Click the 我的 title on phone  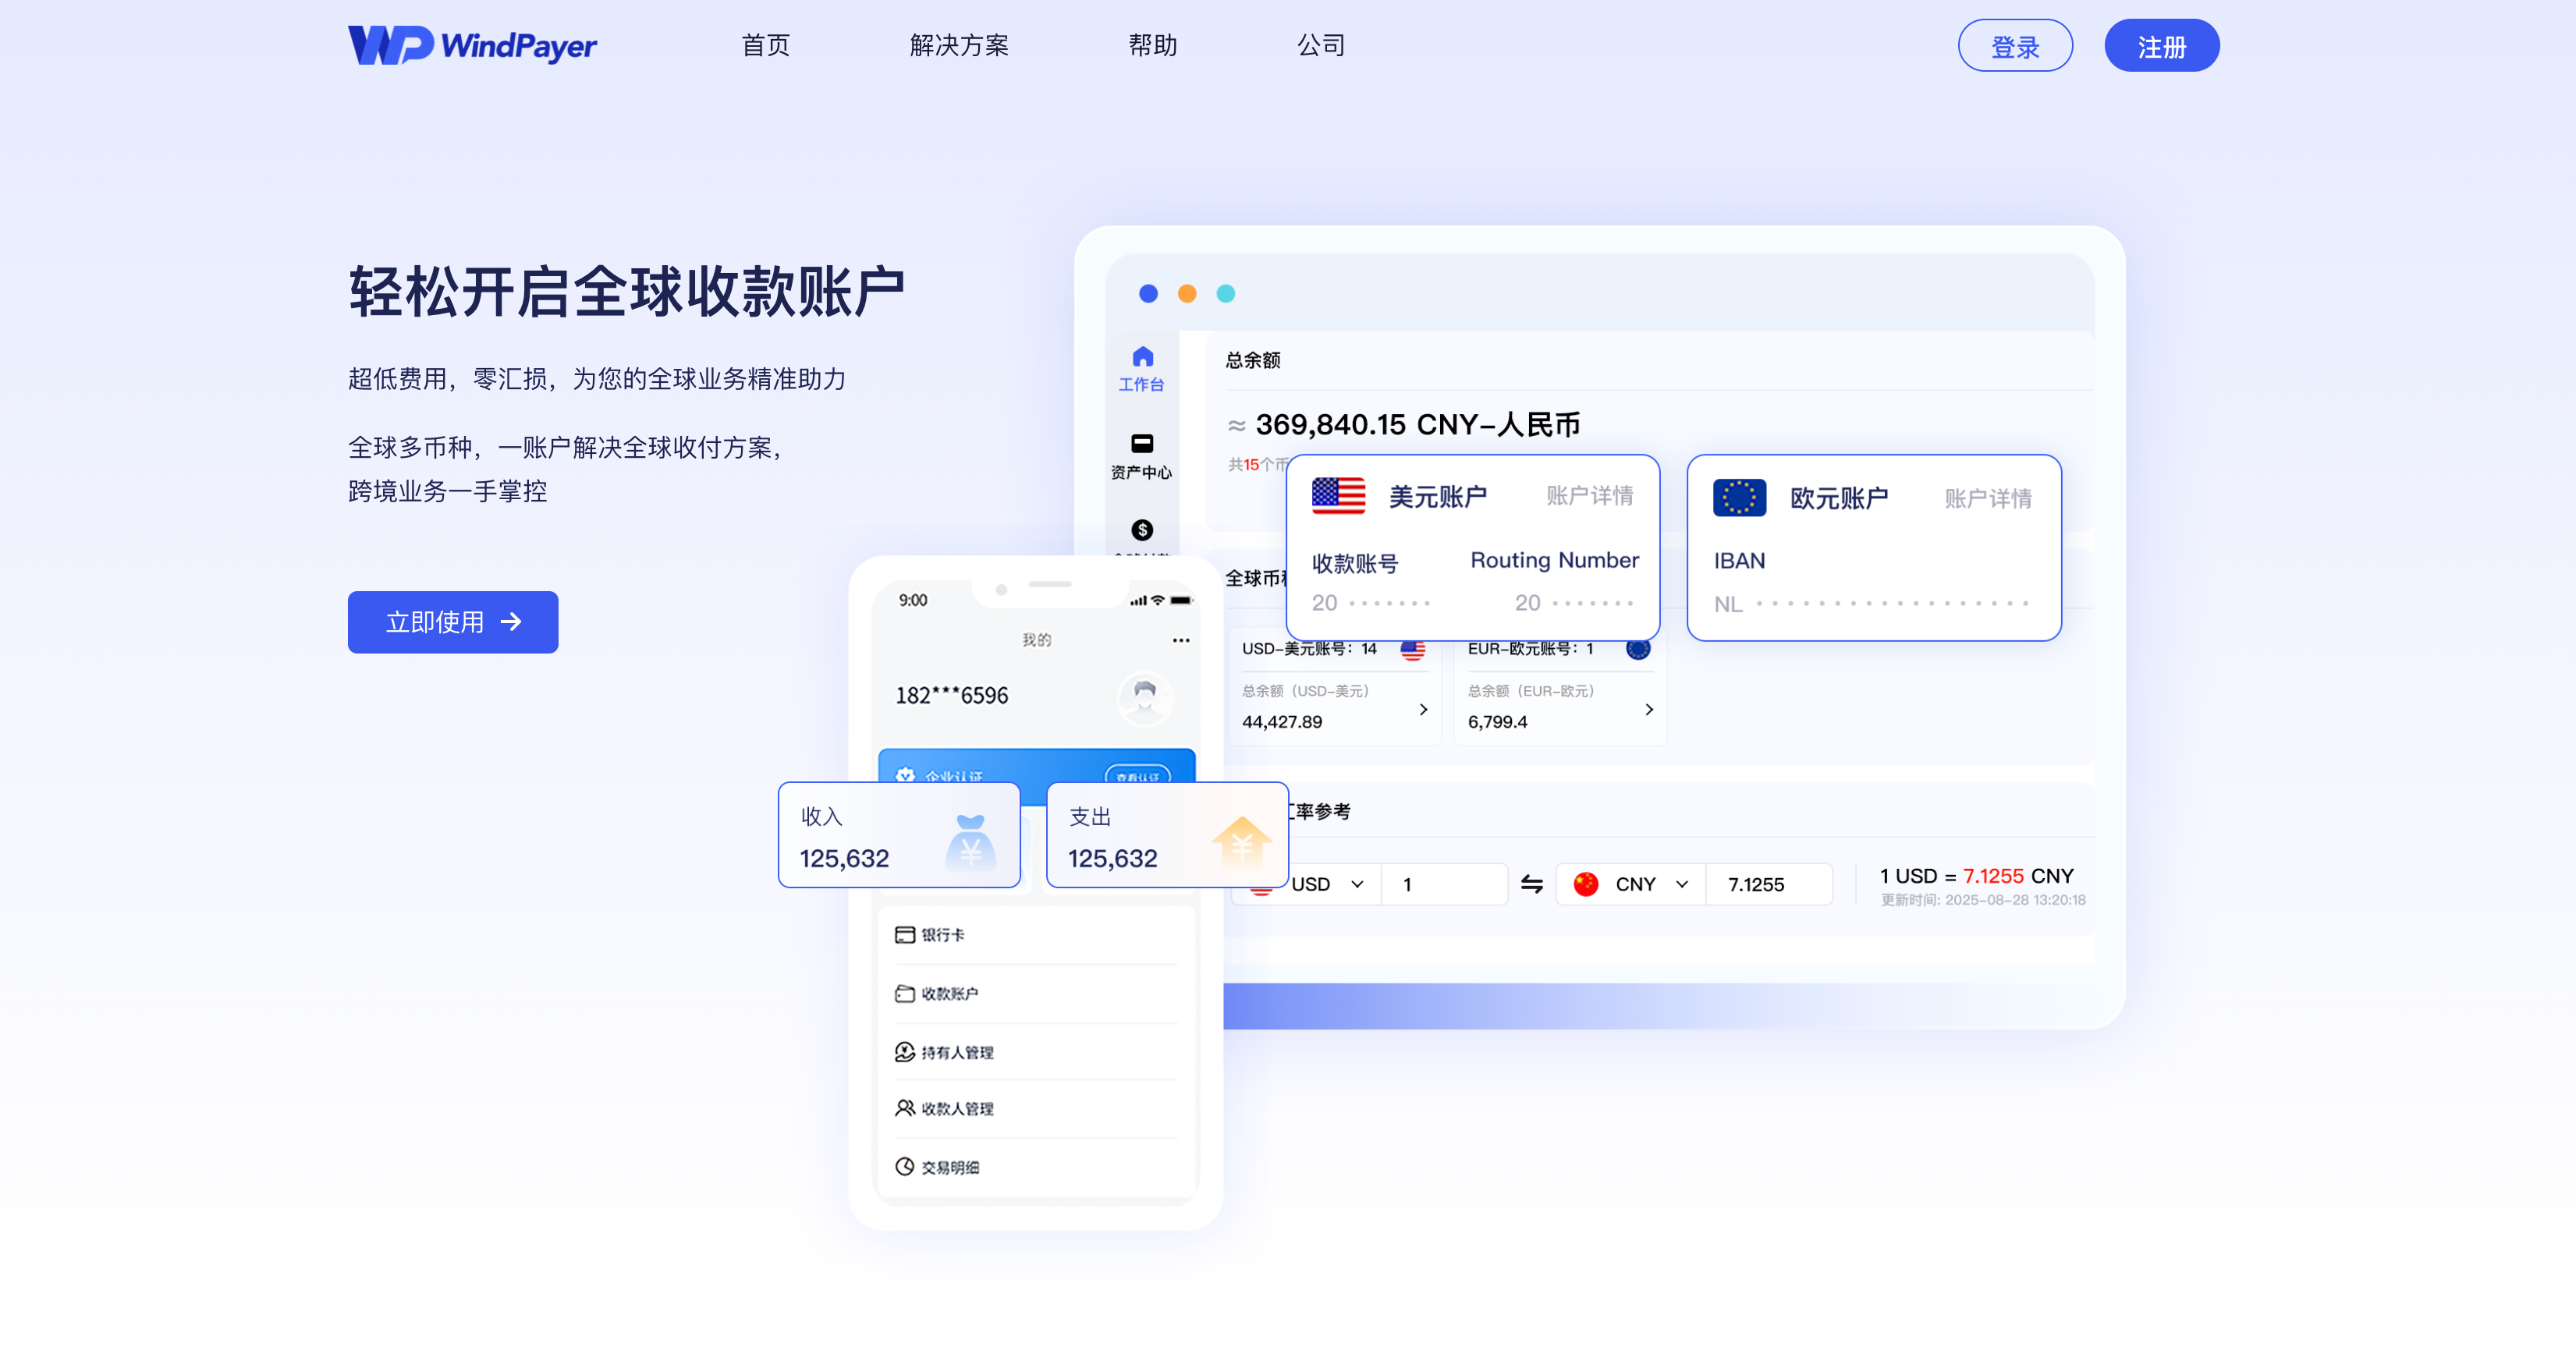pos(1036,640)
